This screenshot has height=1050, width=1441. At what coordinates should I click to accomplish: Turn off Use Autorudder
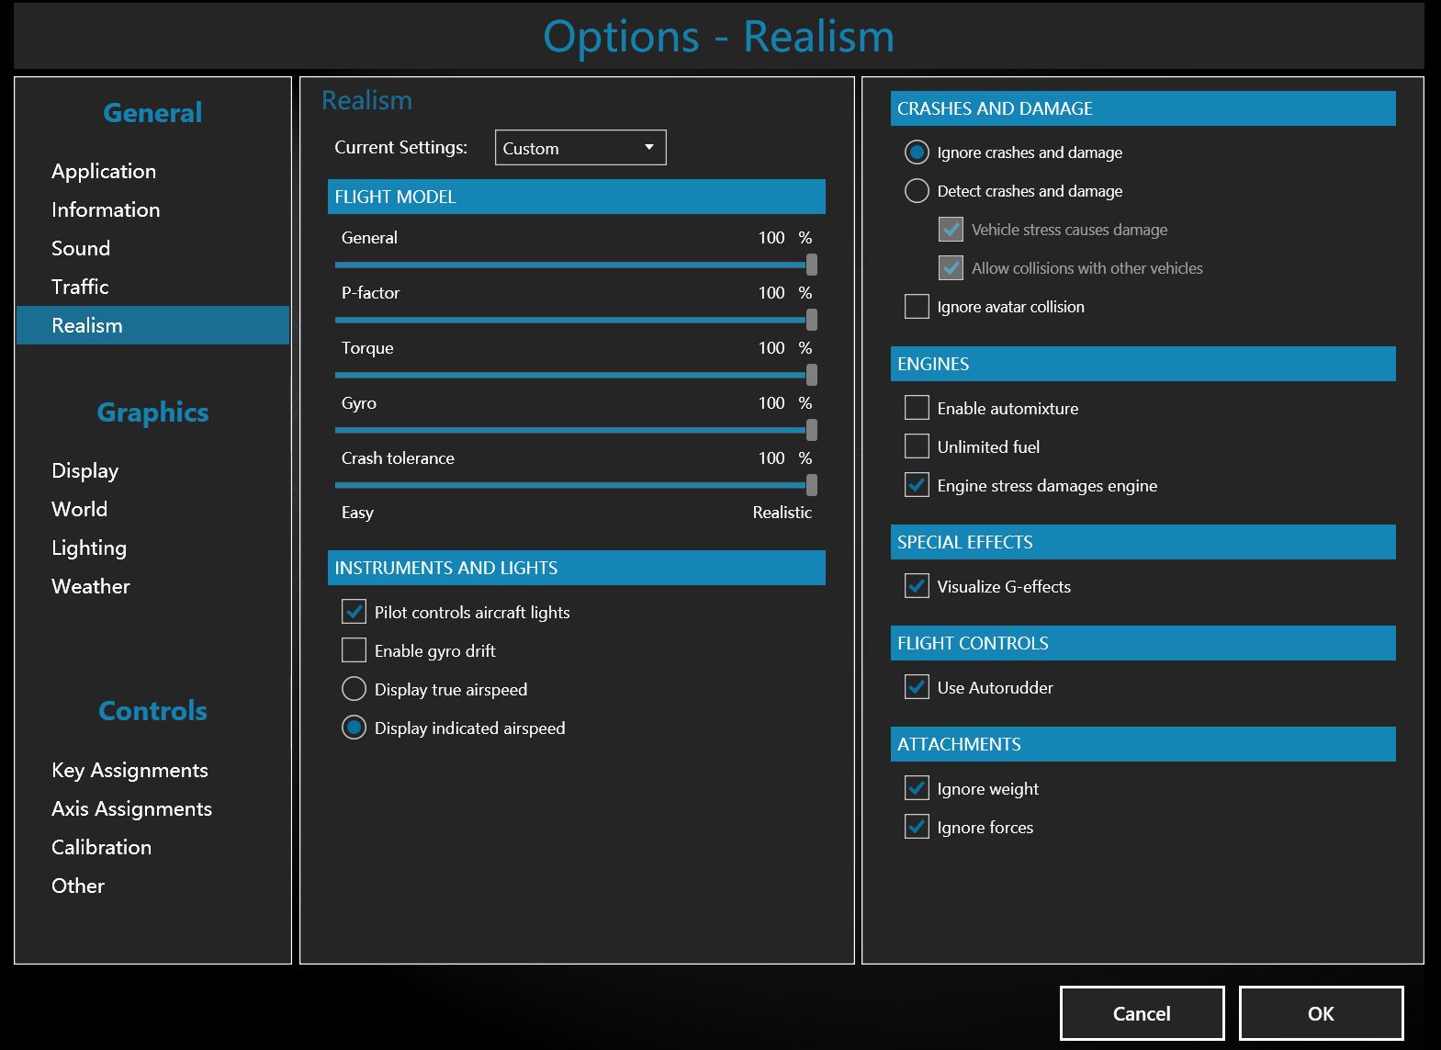[x=917, y=687]
